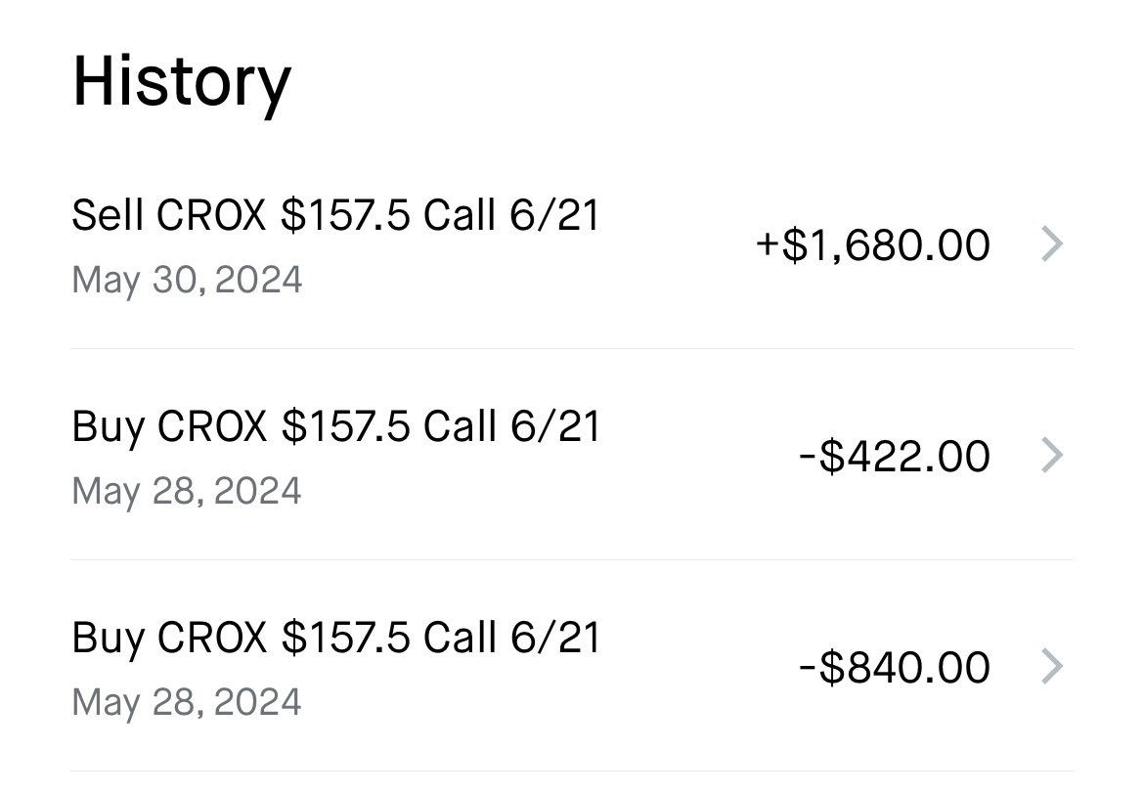Image resolution: width=1144 pixels, height=795 pixels.
Task: Select the -$422.00 debit amount
Action: point(895,456)
